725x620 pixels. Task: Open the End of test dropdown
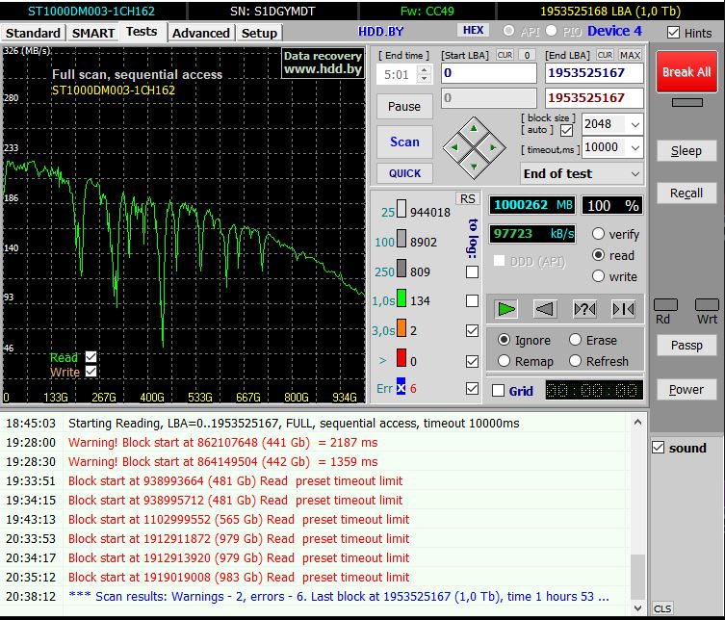tap(634, 174)
